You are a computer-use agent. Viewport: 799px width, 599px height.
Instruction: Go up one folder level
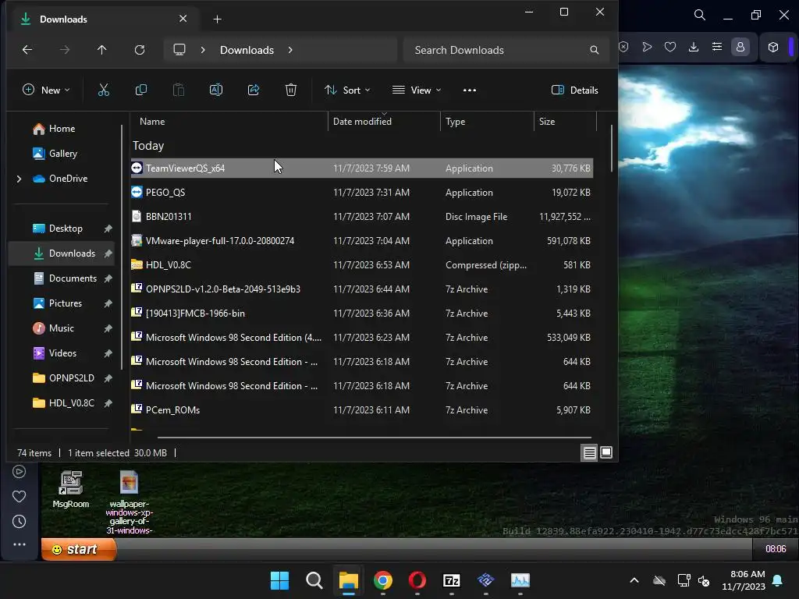[x=102, y=50]
